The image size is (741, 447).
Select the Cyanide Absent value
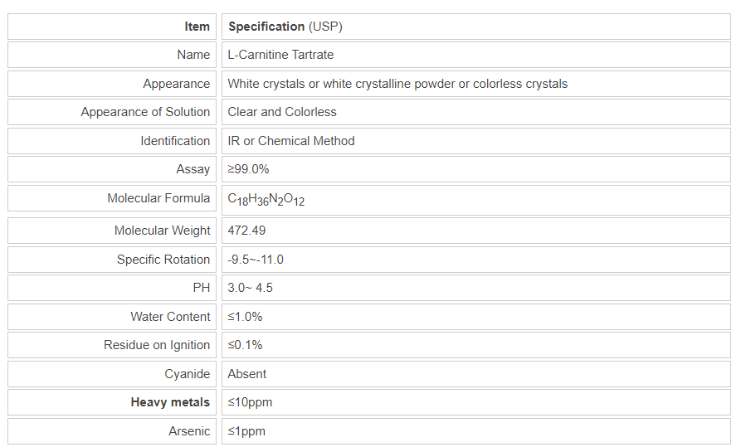point(247,374)
